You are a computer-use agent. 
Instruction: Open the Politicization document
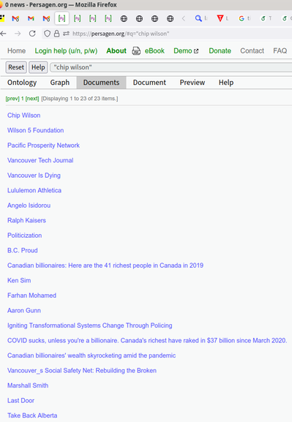tap(24, 236)
